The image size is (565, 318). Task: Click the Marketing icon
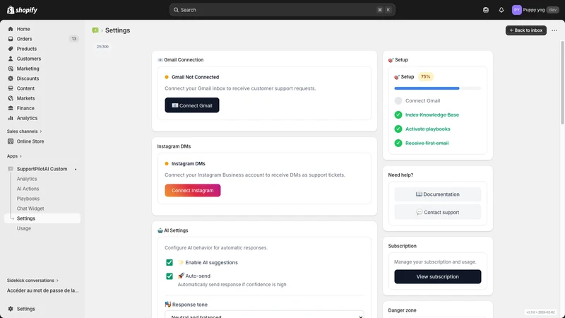[x=11, y=69]
